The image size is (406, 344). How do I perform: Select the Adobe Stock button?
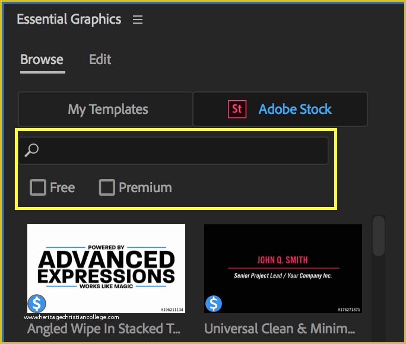[x=280, y=109]
